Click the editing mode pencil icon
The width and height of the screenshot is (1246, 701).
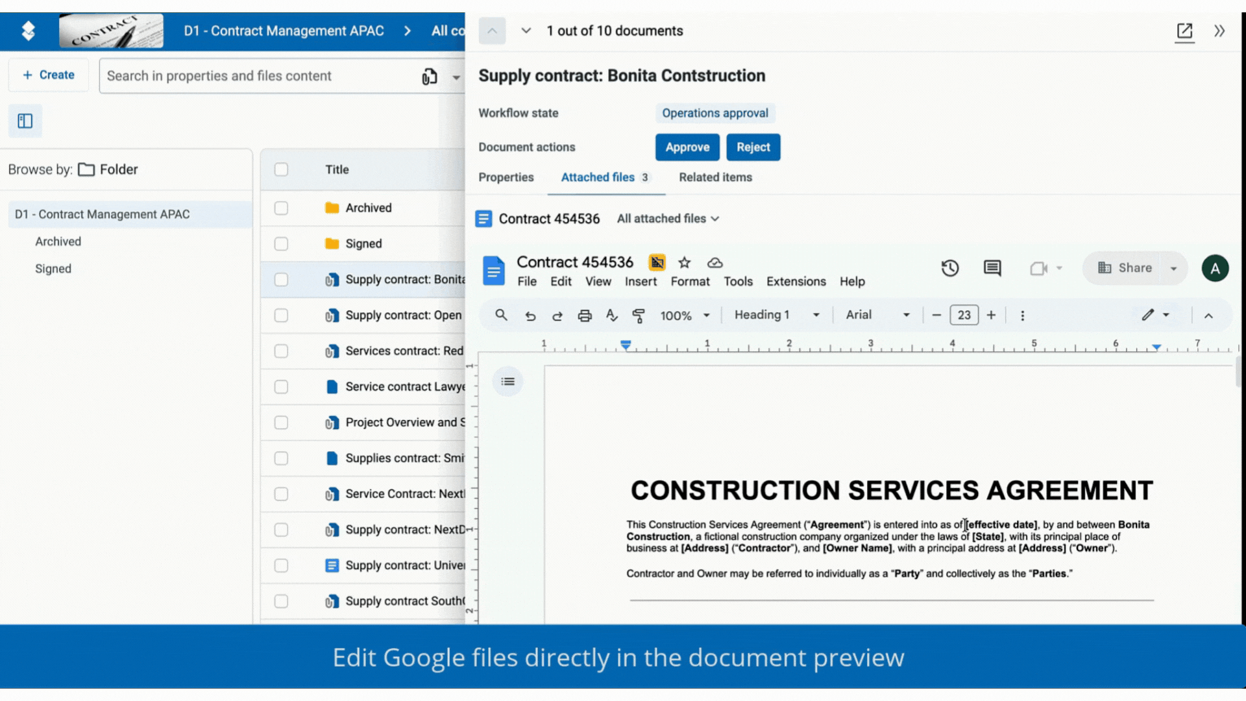click(1148, 315)
